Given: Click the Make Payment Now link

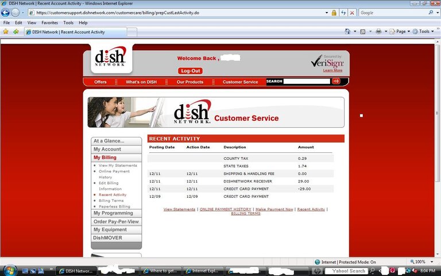Looking at the screenshot, I should (x=274, y=209).
